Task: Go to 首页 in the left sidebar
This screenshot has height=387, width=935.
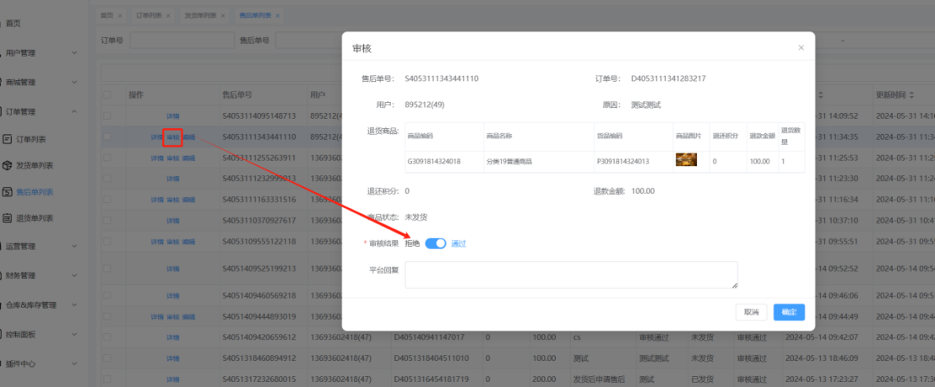Action: pos(14,24)
